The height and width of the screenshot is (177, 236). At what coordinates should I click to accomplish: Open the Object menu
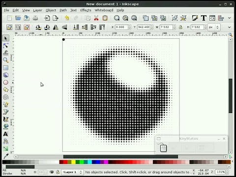point(51,10)
